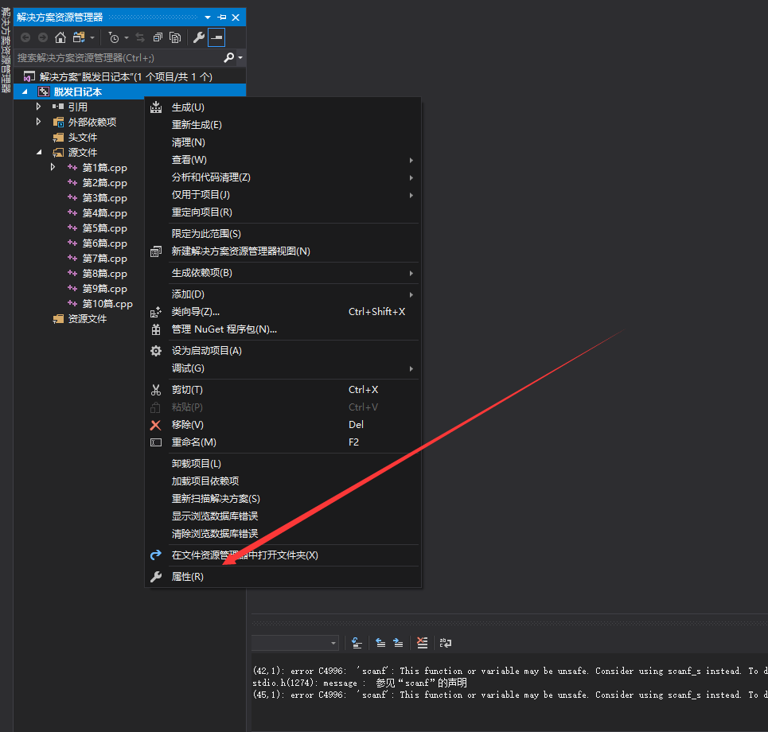Select 第6篇.cpp in the tree
Image resolution: width=768 pixels, height=732 pixels.
(104, 243)
